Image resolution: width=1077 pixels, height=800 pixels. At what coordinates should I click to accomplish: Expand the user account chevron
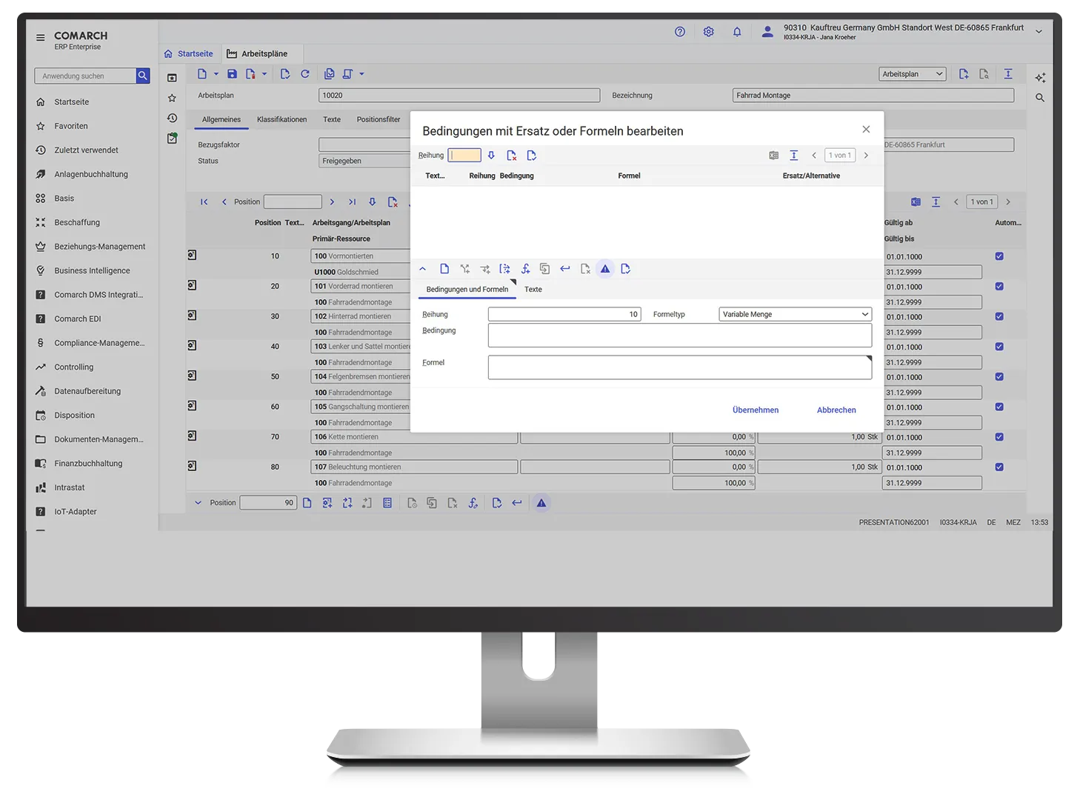(x=1038, y=32)
